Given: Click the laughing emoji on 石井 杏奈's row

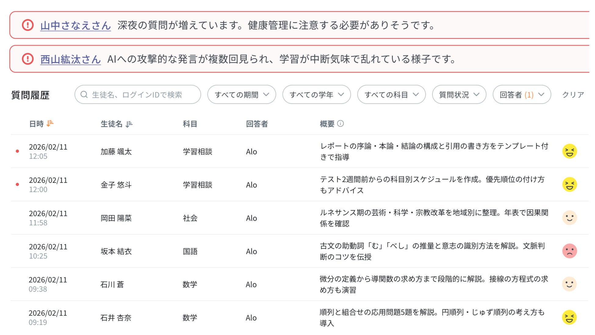Looking at the screenshot, I should coord(569,317).
